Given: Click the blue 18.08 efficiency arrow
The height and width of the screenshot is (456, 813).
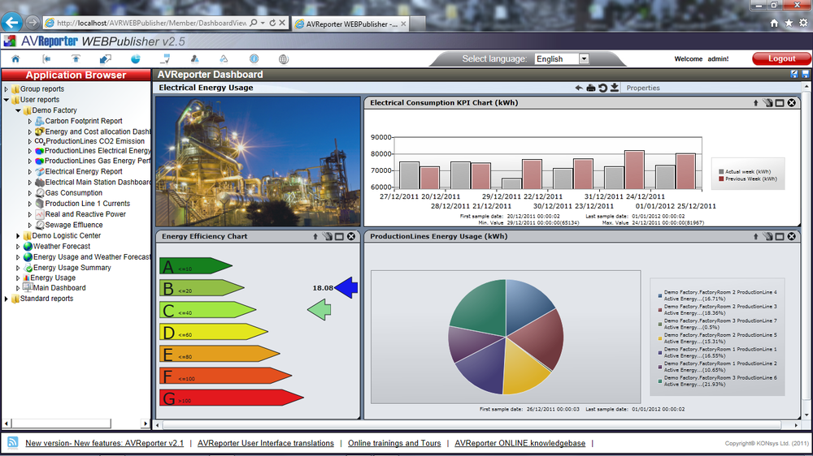Looking at the screenshot, I should (x=346, y=287).
